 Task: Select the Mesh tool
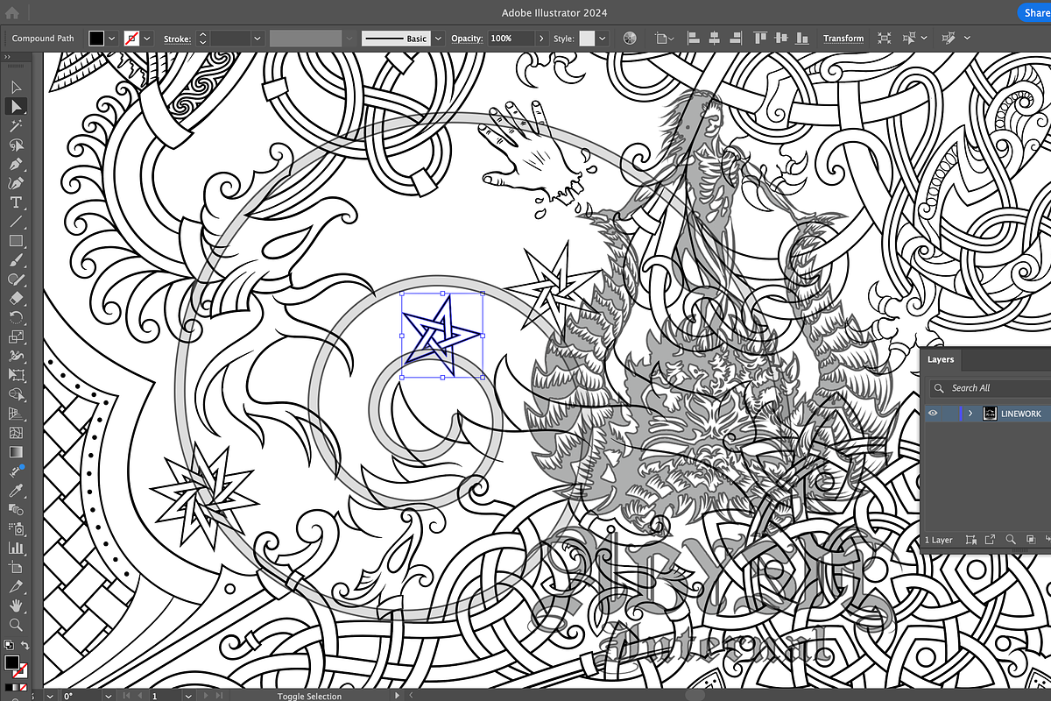click(16, 433)
